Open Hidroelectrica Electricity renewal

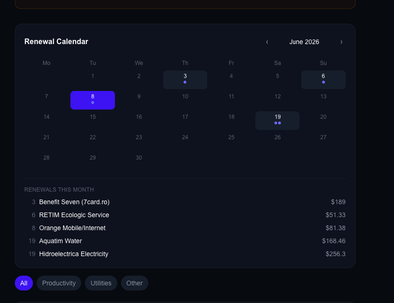(x=185, y=254)
